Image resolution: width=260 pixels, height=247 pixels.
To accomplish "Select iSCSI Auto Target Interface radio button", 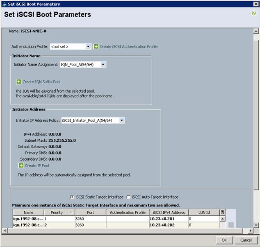I will 128,197.
